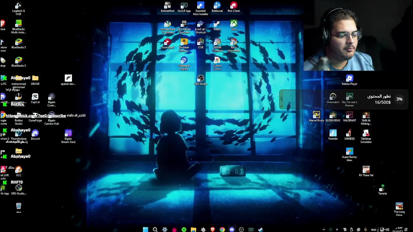Select the GCC desktop icon

point(18,171)
